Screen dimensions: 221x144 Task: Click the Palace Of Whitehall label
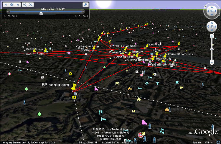[126, 46]
